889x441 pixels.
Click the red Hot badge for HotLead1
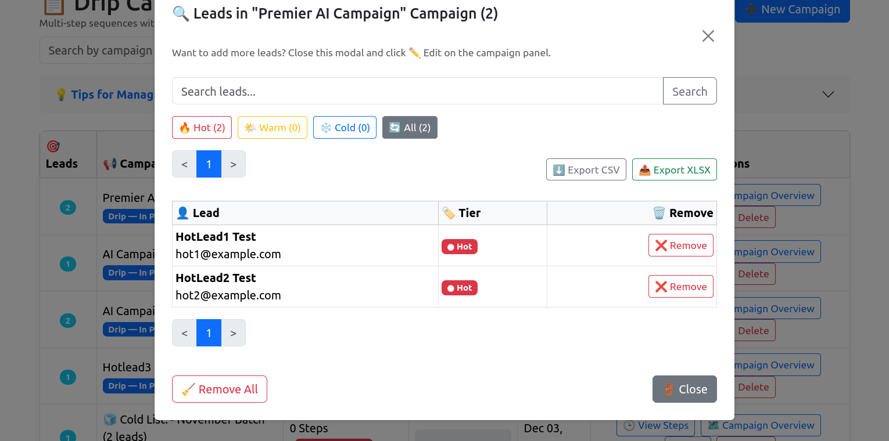pos(459,247)
